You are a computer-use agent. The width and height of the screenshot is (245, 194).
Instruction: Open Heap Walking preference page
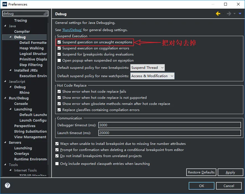[31, 48]
